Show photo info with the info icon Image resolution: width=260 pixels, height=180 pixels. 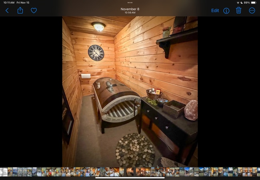(226, 11)
